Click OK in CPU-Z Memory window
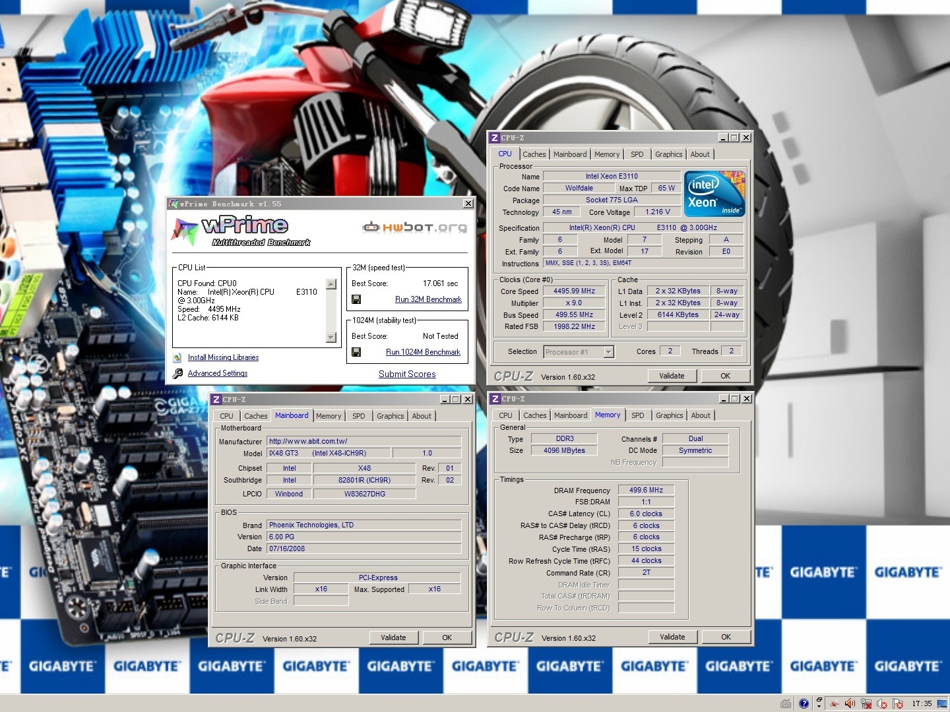 tap(726, 637)
